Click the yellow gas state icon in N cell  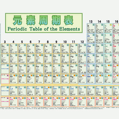tap(111, 25)
